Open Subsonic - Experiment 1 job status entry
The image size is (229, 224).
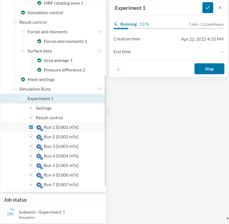point(42,212)
